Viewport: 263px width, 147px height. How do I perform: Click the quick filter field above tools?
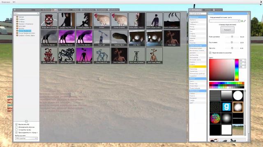point(198,13)
